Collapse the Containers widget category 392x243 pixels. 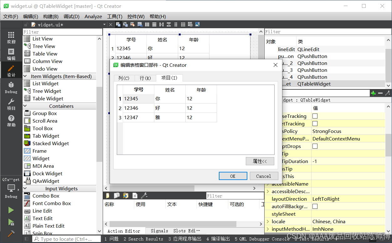point(26,106)
